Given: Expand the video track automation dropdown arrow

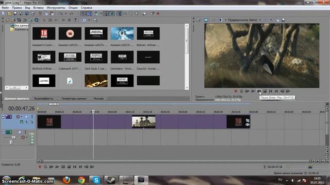Looking at the screenshot, I should (x=22, y=117).
